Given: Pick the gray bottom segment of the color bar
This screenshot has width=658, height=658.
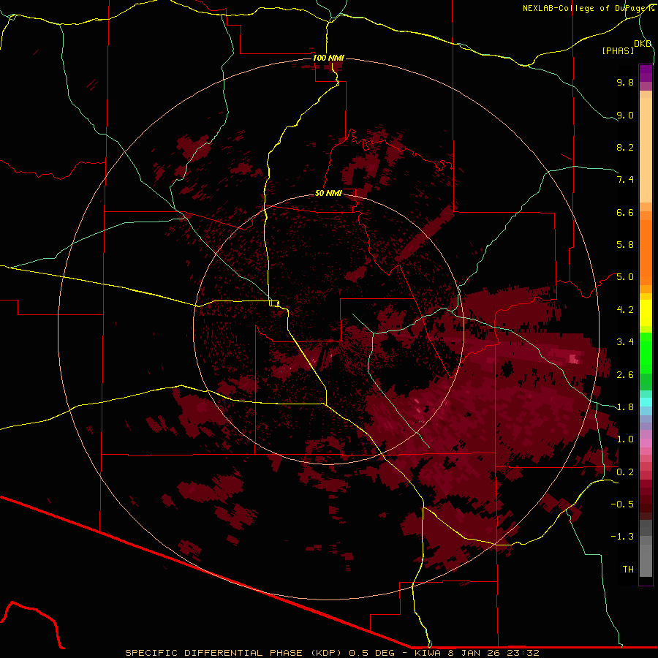Looking at the screenshot, I should [646, 556].
